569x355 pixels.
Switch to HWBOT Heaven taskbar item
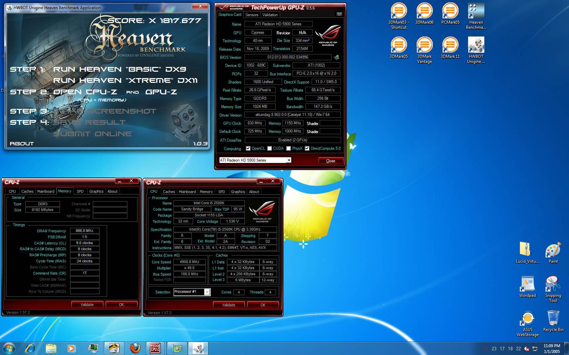tap(198, 348)
